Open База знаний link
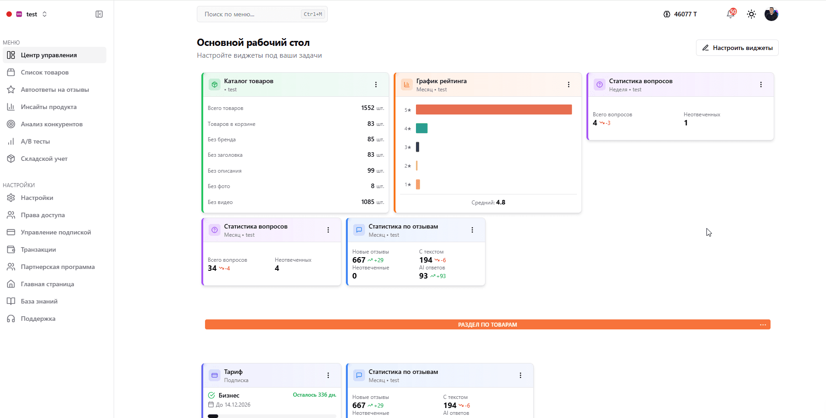826x418 pixels. point(39,301)
